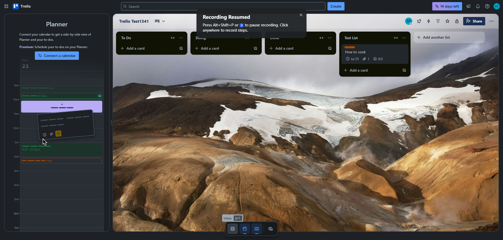Image resolution: width=503 pixels, height=240 pixels.
Task: Open Test List actions menu
Action: (404, 38)
